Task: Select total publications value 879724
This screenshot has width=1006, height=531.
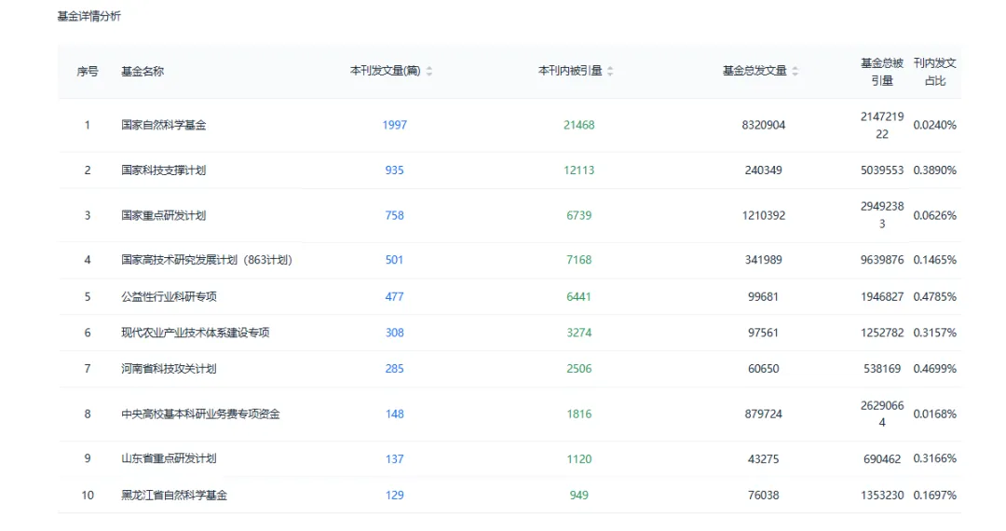Action: pyautogui.click(x=764, y=415)
